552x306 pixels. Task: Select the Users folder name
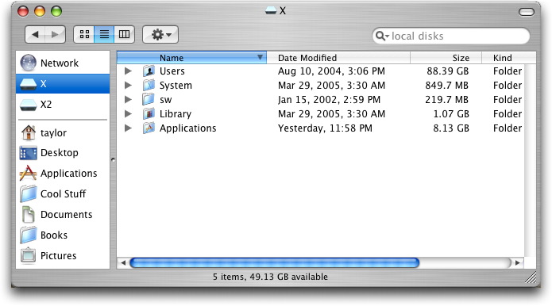point(172,71)
